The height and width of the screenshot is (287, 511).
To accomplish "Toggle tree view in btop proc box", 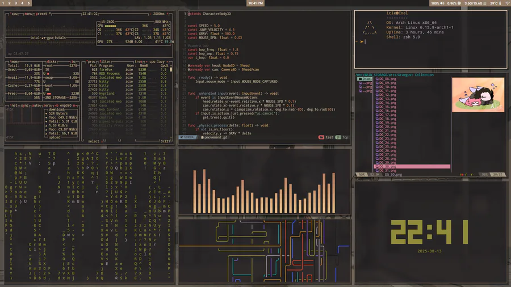I will point(138,61).
